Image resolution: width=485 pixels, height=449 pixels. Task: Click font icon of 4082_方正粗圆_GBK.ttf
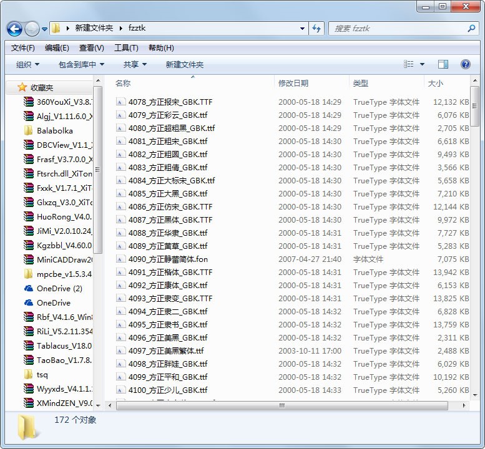point(120,154)
